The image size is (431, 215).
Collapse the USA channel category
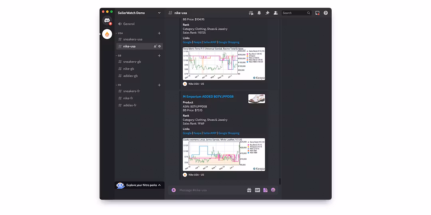[x=120, y=33]
